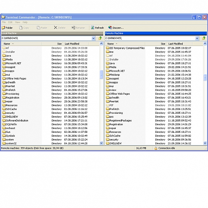Image resolution: width=208 pixels, height=208 pixels.
Task: Open the Help menu
Action: 25,22
